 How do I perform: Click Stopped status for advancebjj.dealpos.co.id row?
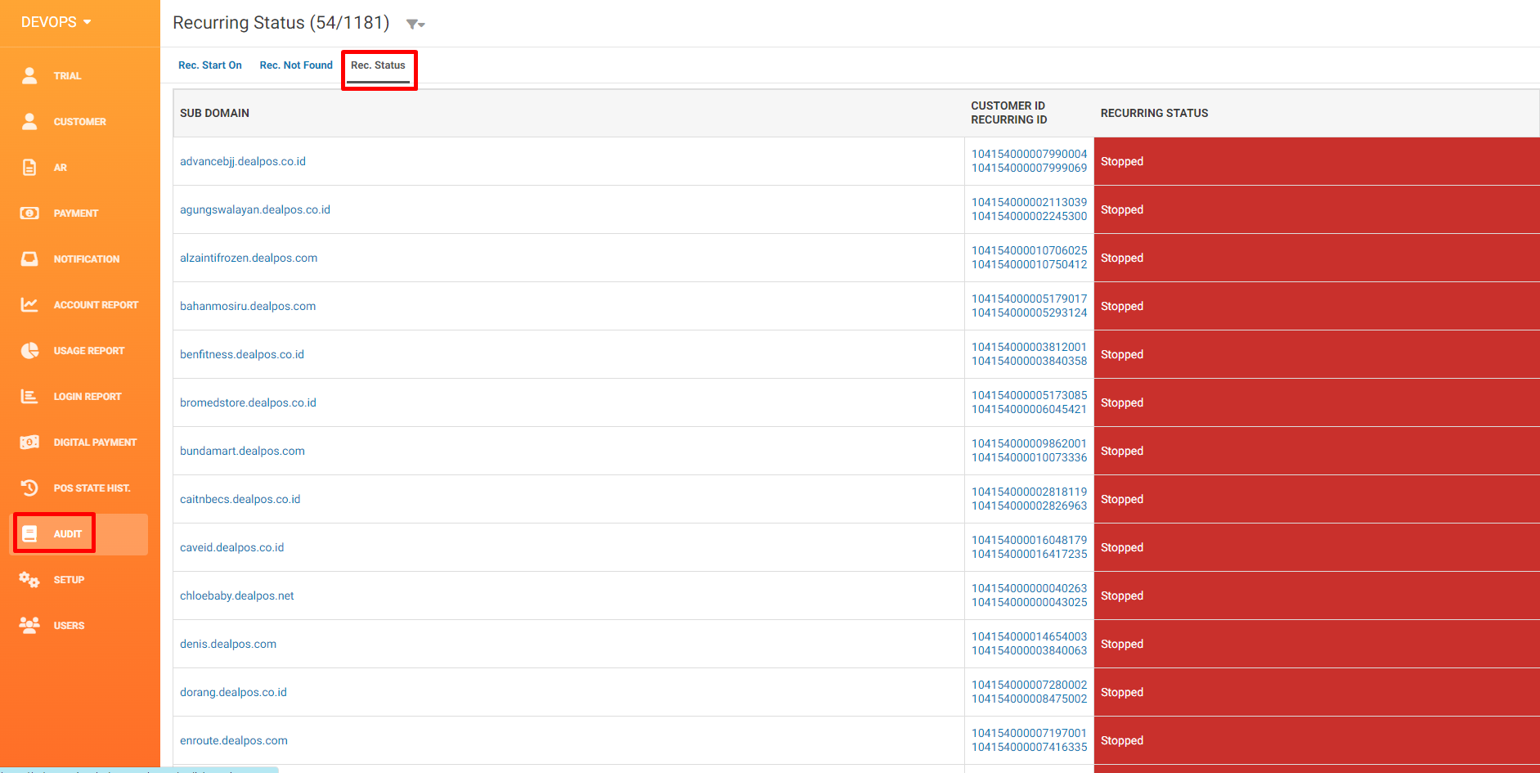click(x=1122, y=162)
